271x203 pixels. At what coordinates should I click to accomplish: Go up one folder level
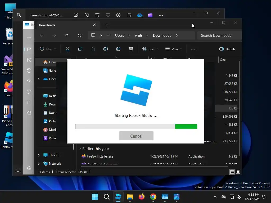tap(67, 35)
